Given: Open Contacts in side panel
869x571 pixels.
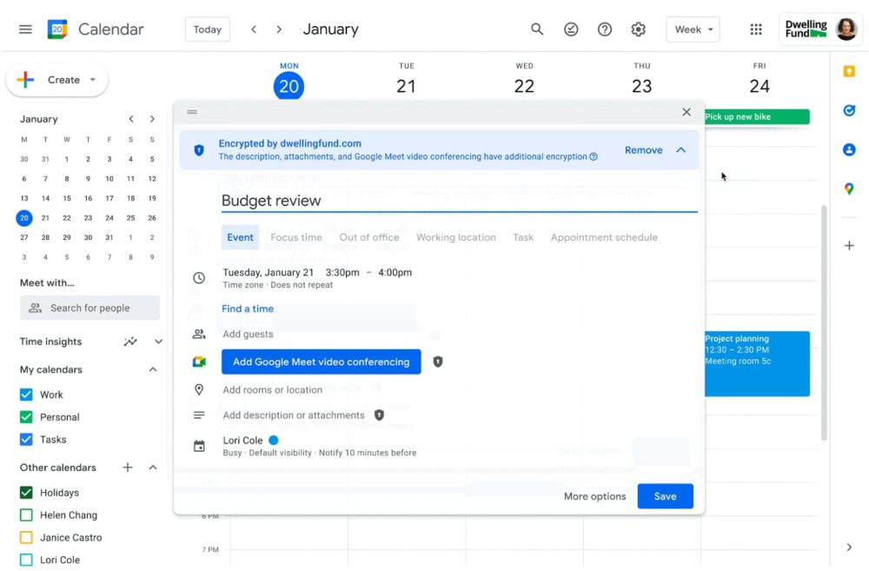Looking at the screenshot, I should point(849,149).
